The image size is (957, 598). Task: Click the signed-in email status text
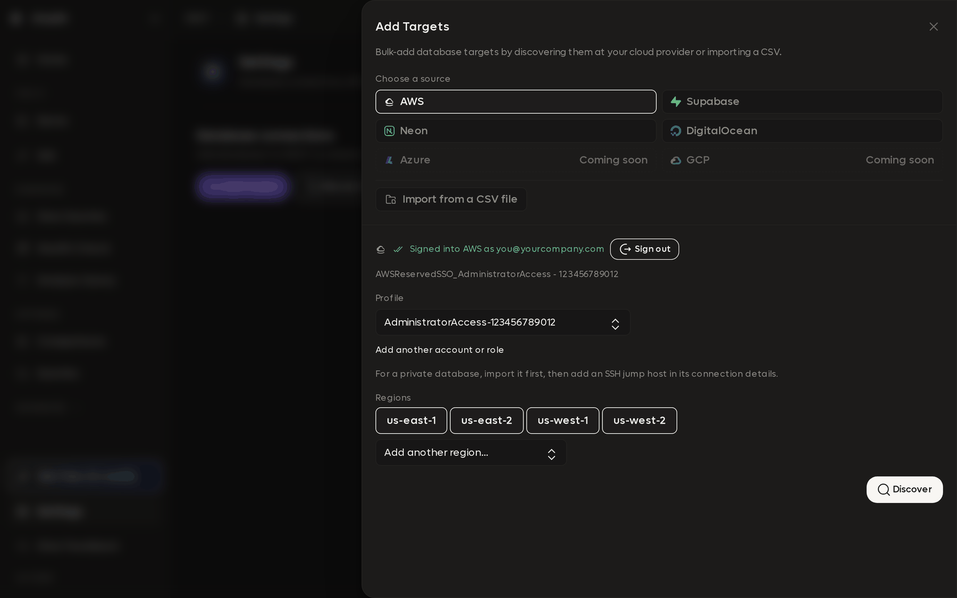507,249
